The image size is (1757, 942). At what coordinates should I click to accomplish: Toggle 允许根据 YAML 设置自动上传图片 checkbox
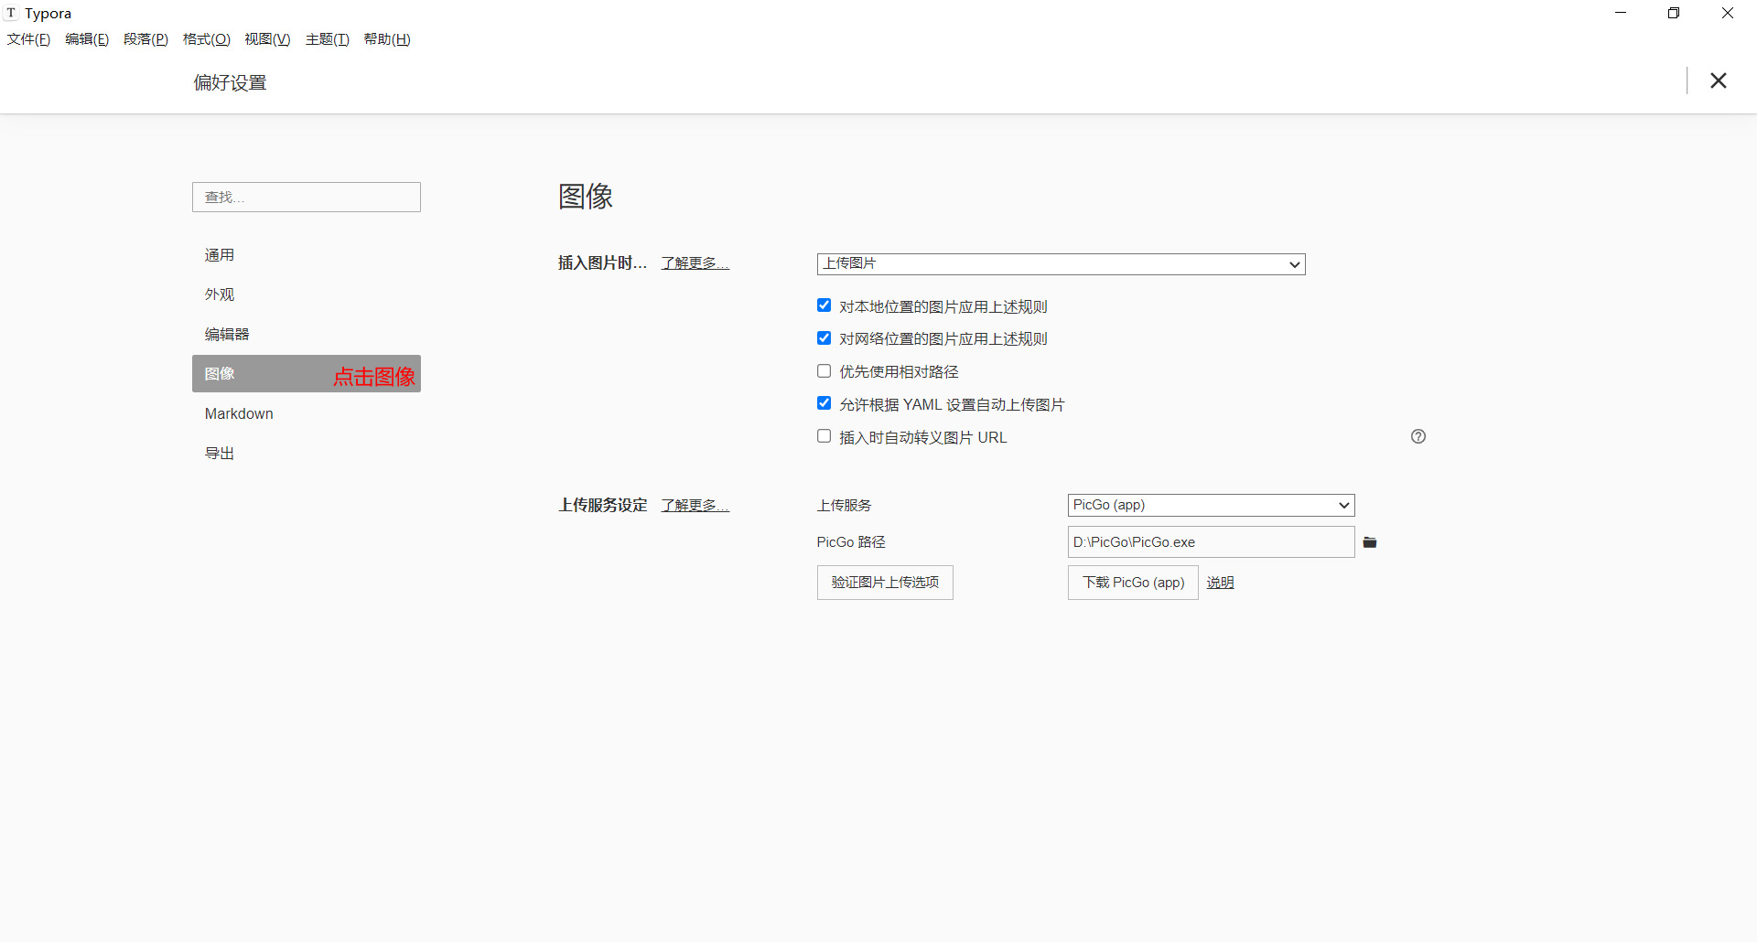[824, 403]
